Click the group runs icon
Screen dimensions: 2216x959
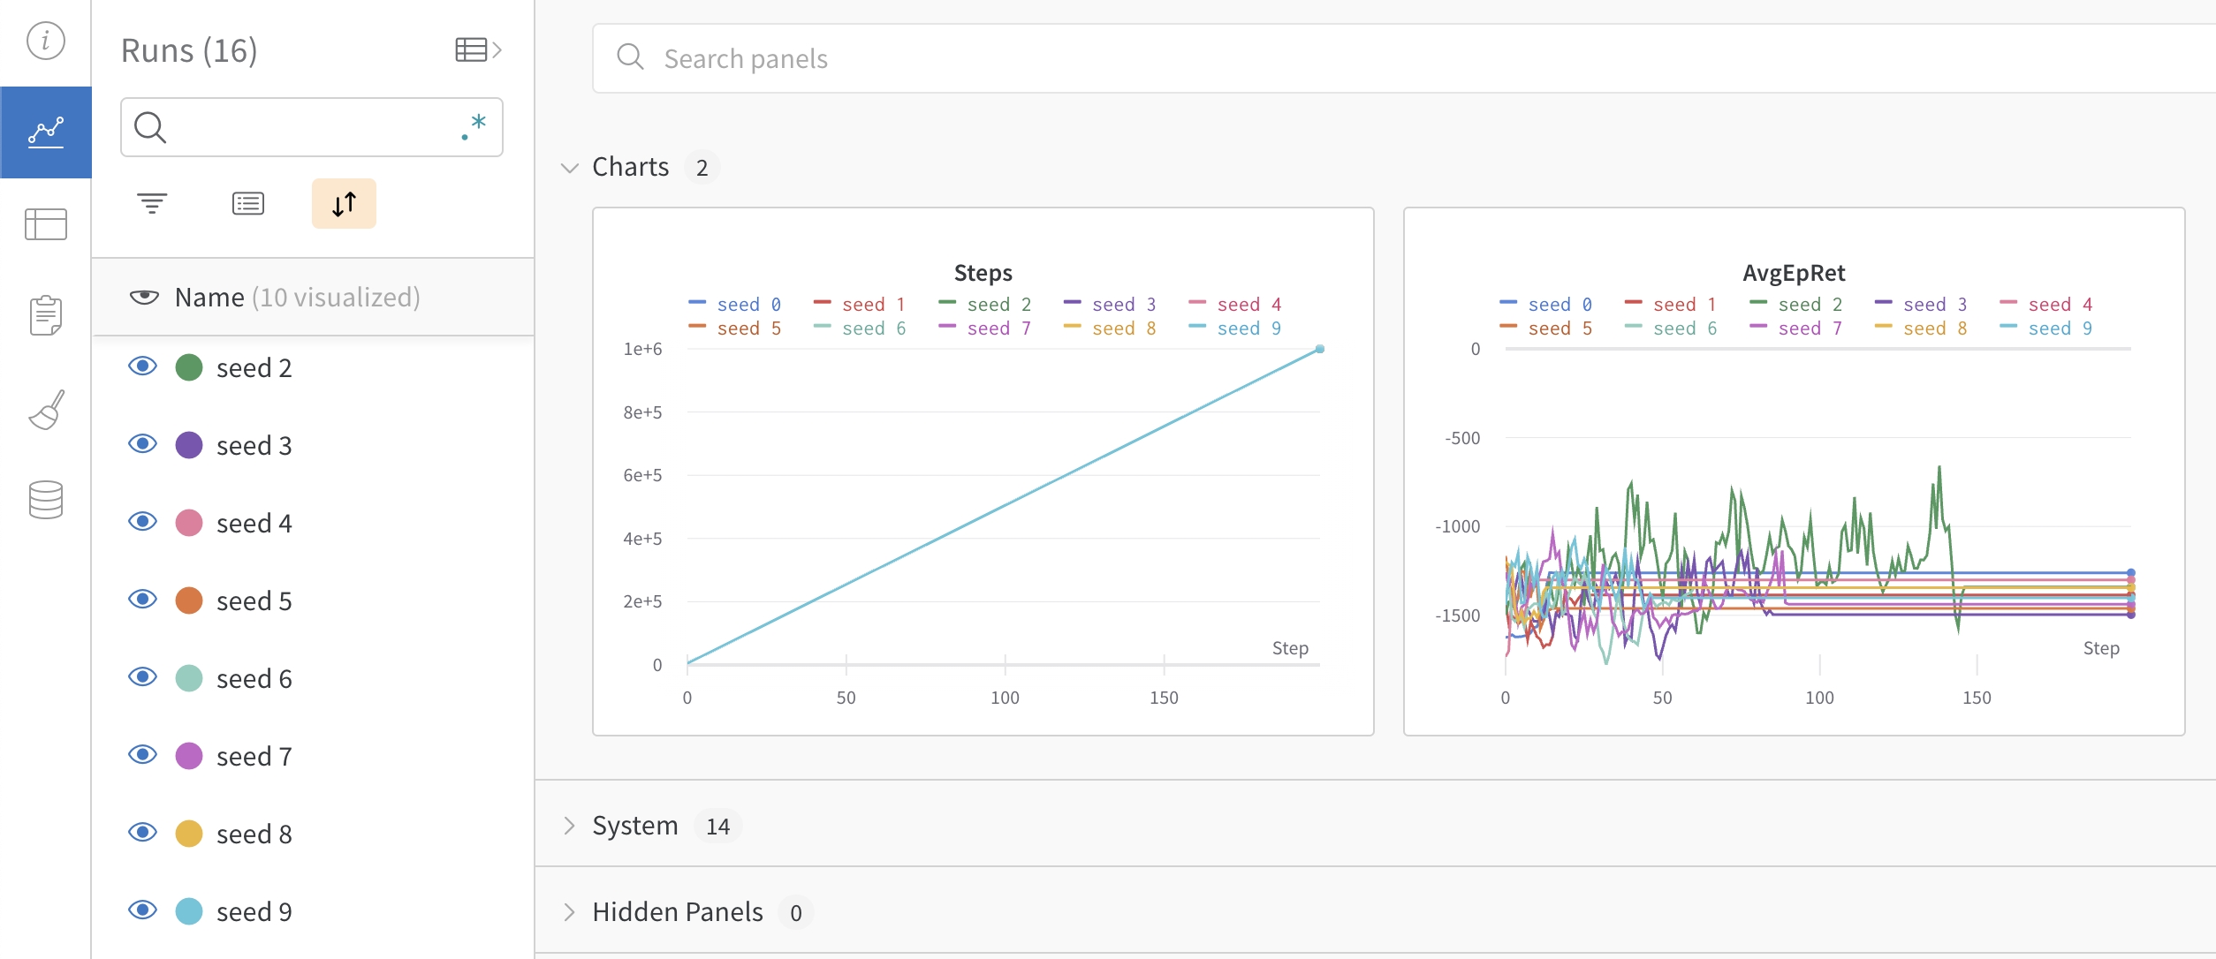[x=248, y=204]
